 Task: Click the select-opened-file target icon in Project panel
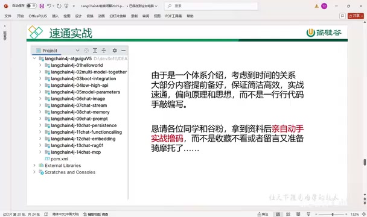click(x=86, y=51)
